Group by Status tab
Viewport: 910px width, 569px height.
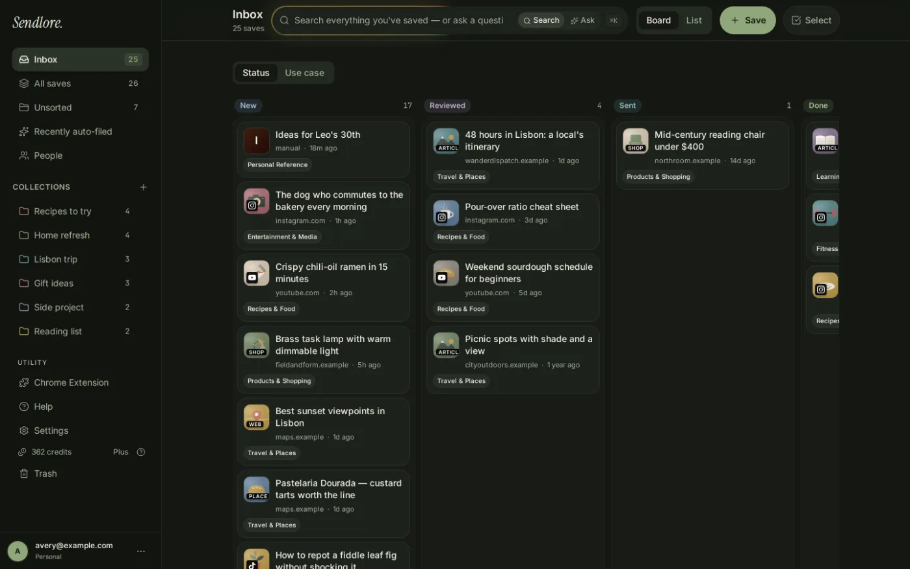(x=256, y=73)
